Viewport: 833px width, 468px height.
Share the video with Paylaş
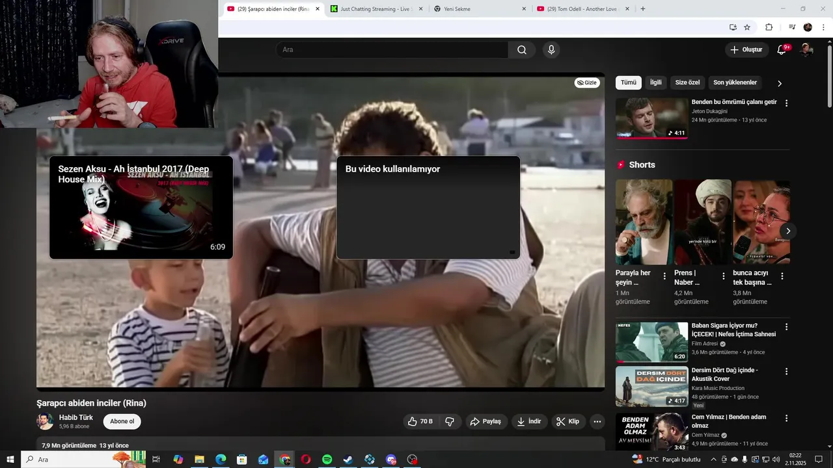(x=485, y=421)
